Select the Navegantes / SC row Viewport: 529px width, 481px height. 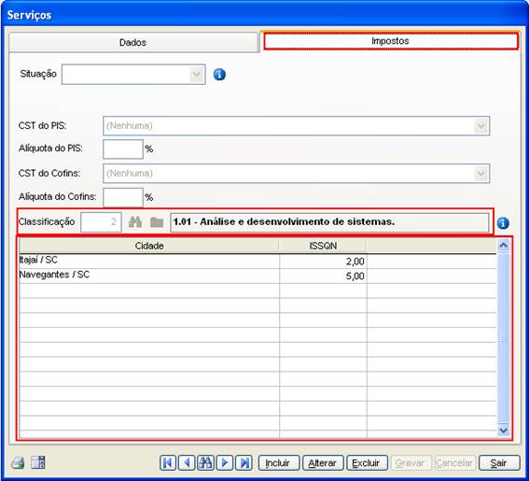tap(258, 276)
